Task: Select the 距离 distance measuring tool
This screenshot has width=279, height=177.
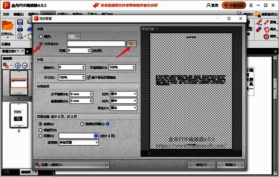Action: 271,22
